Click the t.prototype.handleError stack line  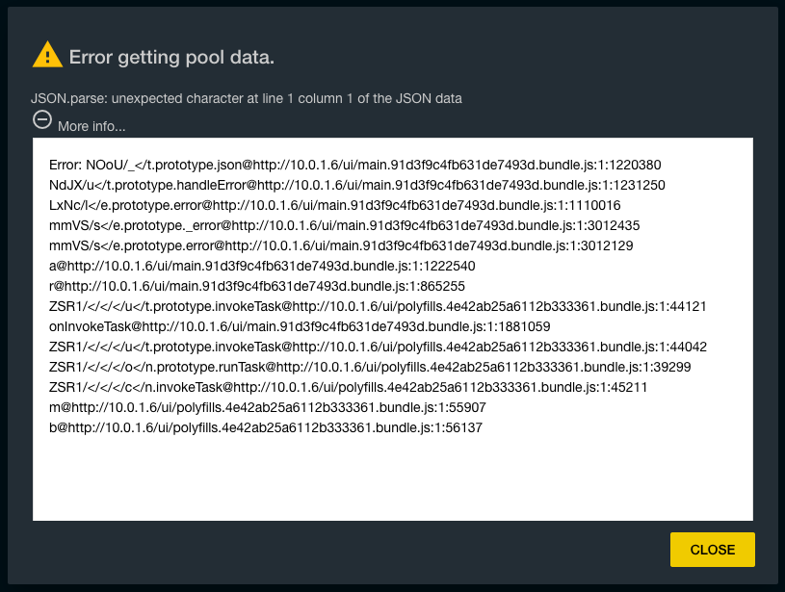click(x=357, y=185)
